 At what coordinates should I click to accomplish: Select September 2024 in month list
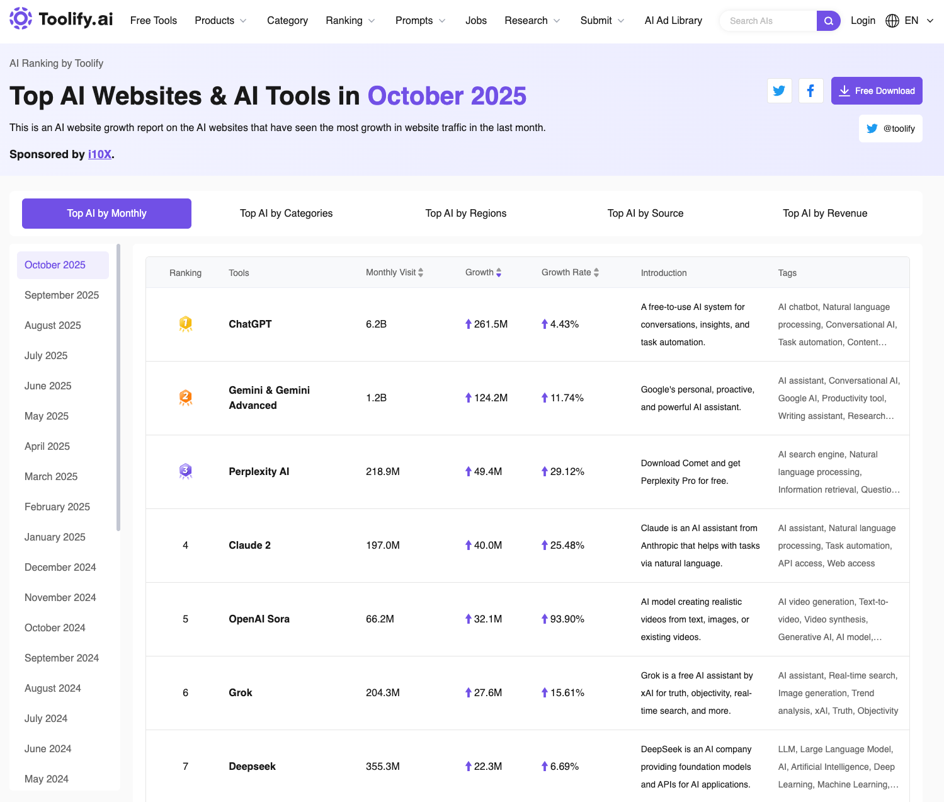click(62, 658)
